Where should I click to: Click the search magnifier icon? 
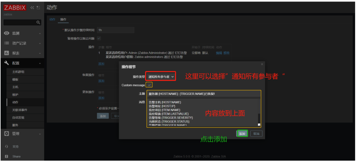coord(38,22)
